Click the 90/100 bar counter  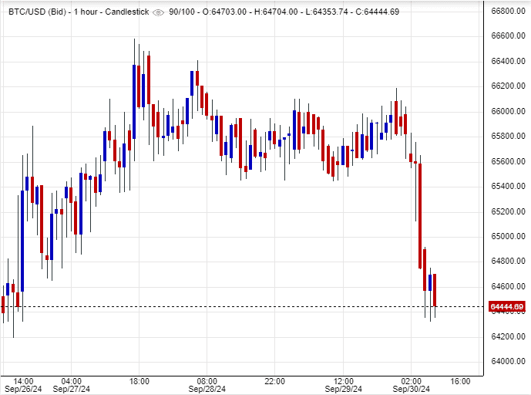[182, 12]
